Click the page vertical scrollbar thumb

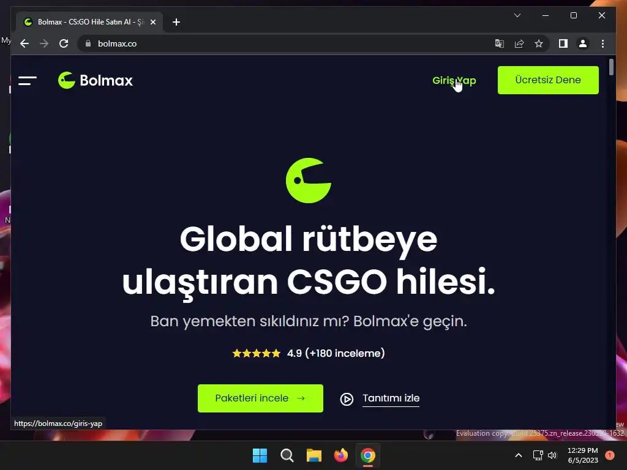pos(611,67)
